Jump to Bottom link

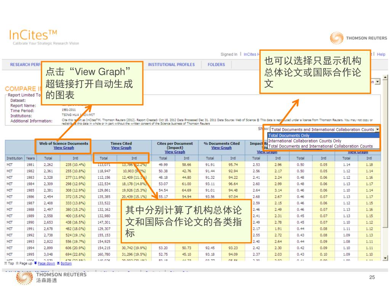[x=66, y=263]
